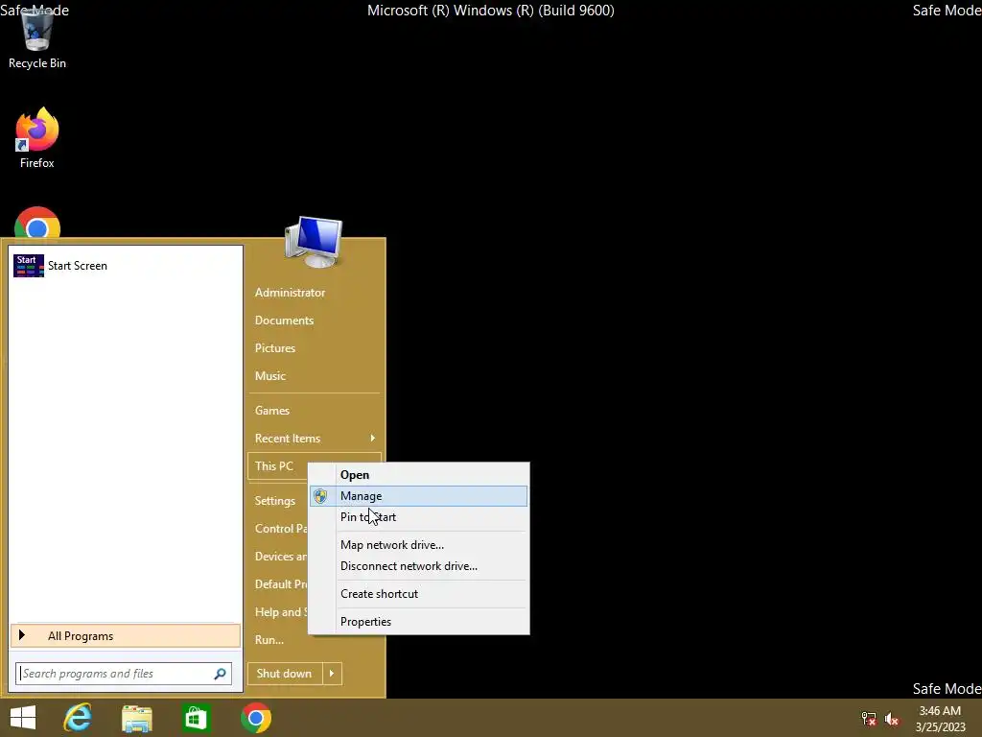
Task: Select Map network drive...
Action: click(x=419, y=545)
